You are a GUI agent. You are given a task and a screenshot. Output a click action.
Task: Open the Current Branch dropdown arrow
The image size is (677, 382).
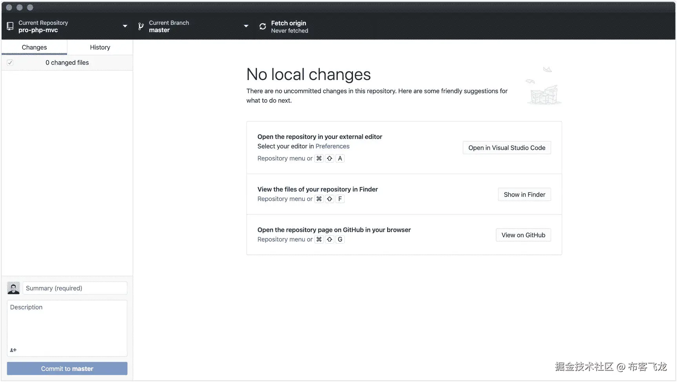246,26
